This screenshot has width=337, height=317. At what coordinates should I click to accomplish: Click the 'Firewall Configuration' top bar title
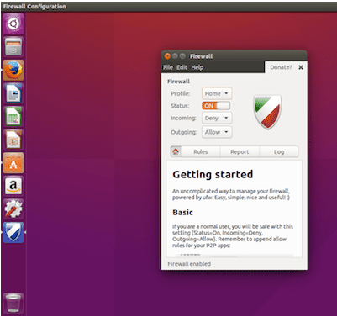pyautogui.click(x=34, y=6)
